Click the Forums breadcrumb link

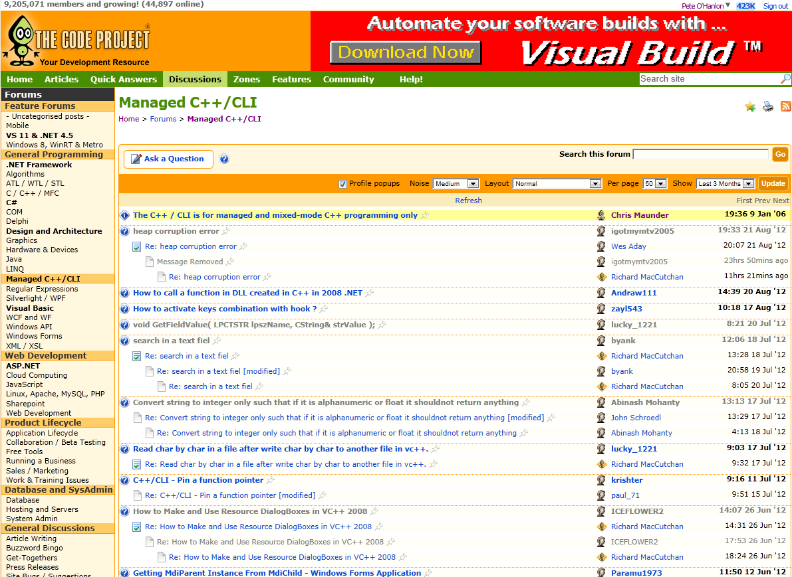point(163,119)
